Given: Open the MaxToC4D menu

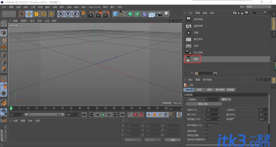Looking at the screenshot, I should (94, 7).
